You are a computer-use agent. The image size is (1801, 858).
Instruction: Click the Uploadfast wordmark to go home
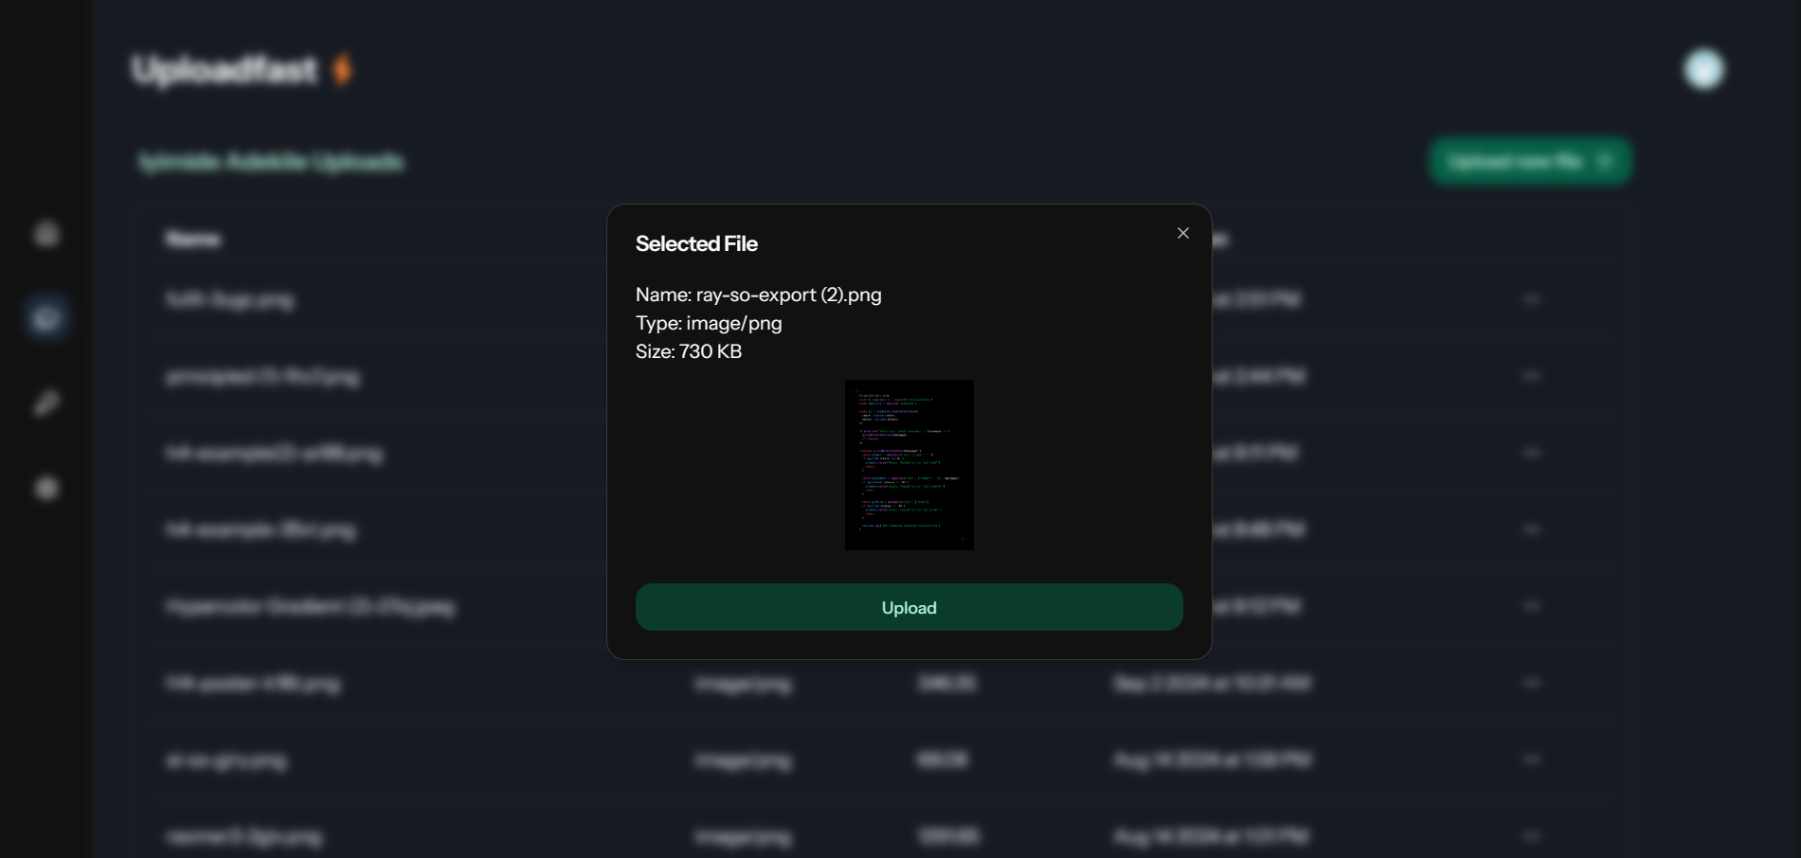(227, 67)
